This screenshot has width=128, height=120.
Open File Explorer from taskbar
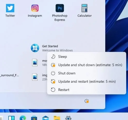[57, 118]
